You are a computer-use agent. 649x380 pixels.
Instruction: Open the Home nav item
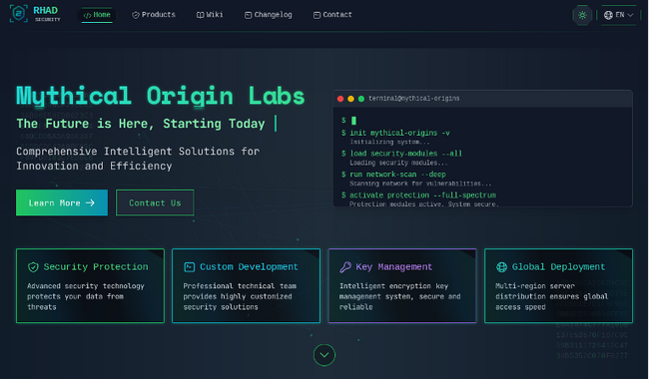[97, 15]
